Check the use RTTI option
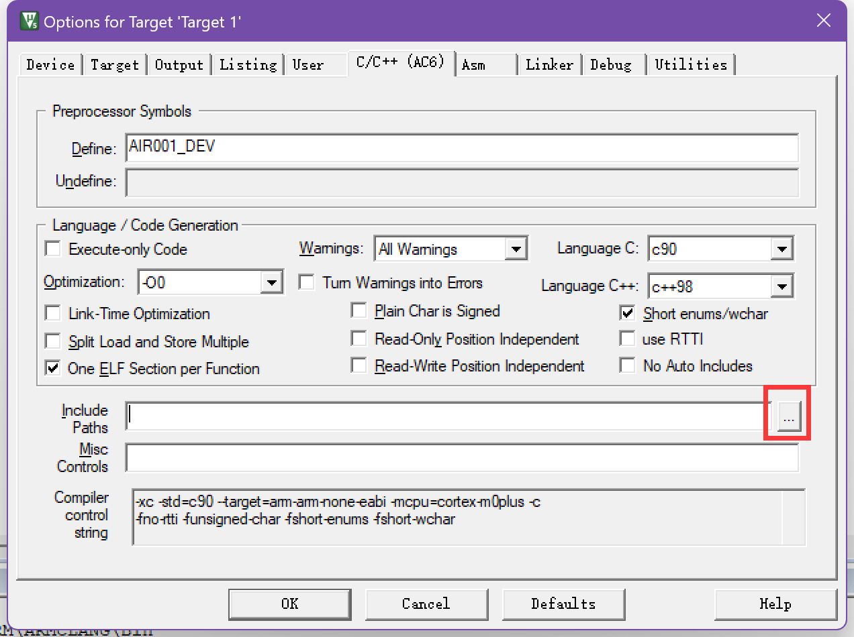The width and height of the screenshot is (854, 637). (628, 339)
